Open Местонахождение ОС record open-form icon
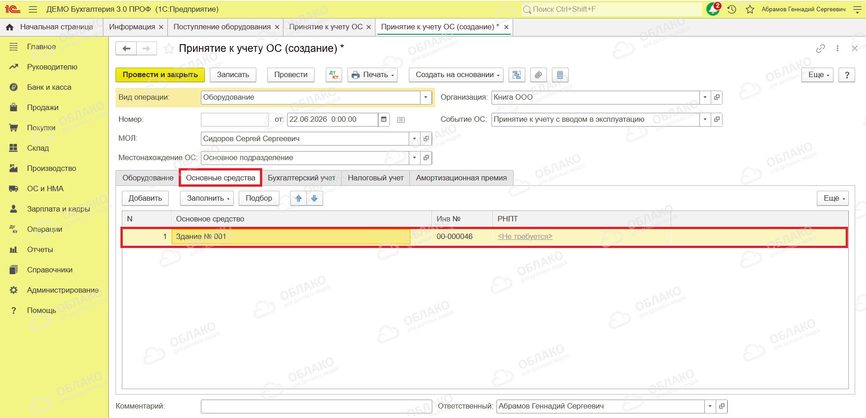 click(x=426, y=158)
